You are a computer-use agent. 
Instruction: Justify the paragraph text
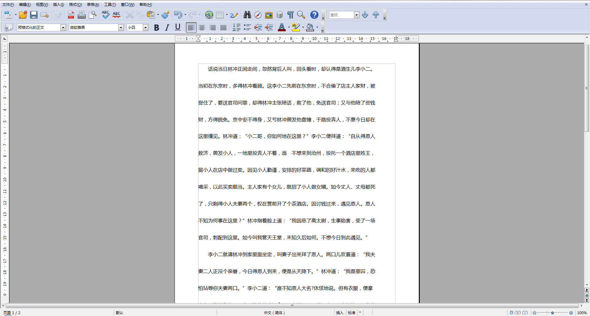pyautogui.click(x=223, y=28)
